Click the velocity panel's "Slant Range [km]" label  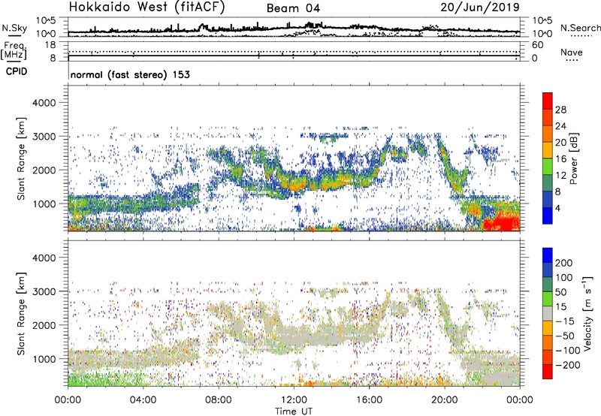coord(22,313)
